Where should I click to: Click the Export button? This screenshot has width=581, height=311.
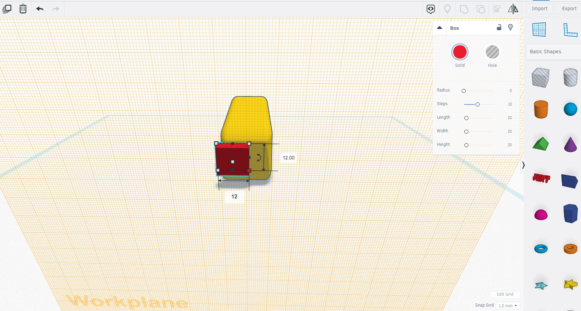(569, 9)
